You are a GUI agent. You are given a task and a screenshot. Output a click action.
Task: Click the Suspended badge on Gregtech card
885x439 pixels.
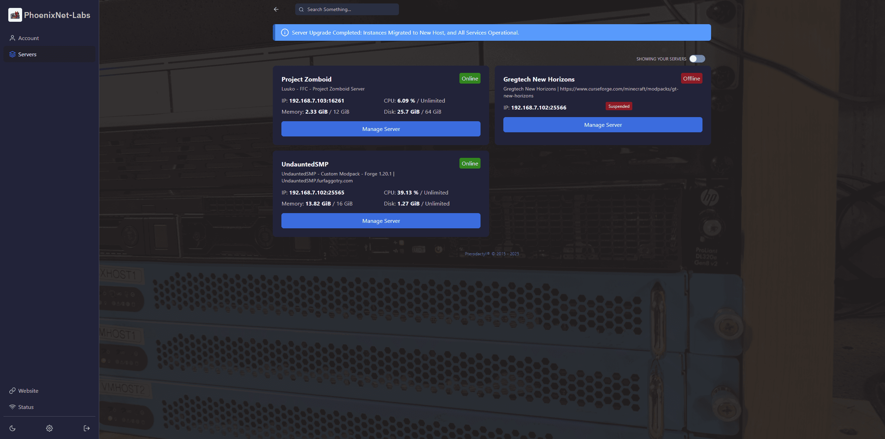pos(619,106)
